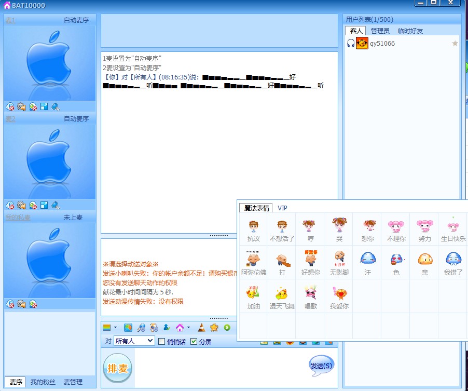Send the 想你 magic emoticon
The width and height of the screenshot is (468, 391).
[x=368, y=230]
